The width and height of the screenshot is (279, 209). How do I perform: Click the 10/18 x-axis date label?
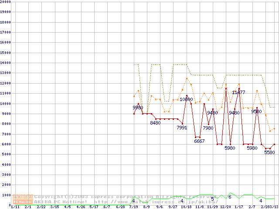pos(186,207)
